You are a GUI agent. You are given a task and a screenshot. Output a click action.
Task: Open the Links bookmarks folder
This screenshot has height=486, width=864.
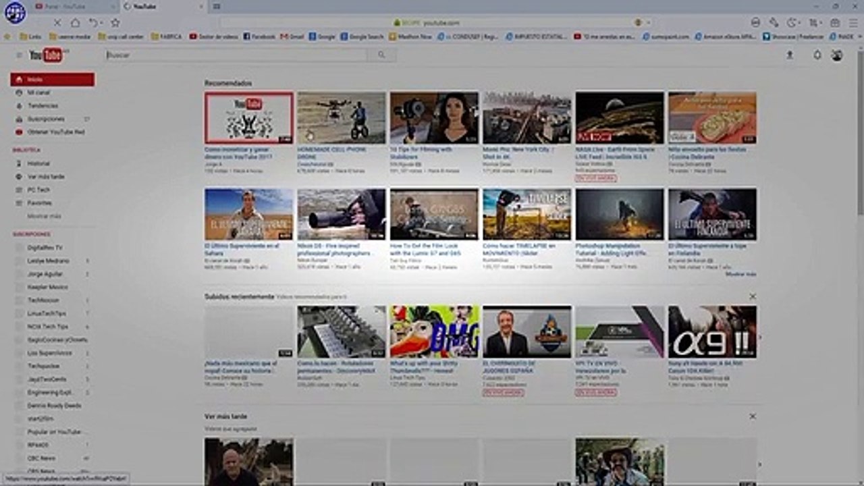pyautogui.click(x=30, y=36)
